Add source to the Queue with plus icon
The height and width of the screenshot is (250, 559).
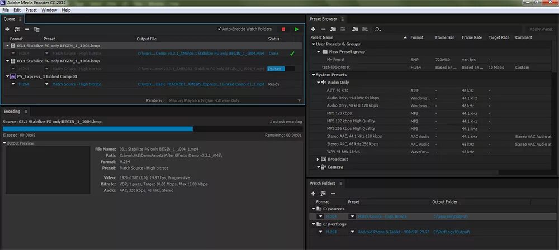(7, 29)
